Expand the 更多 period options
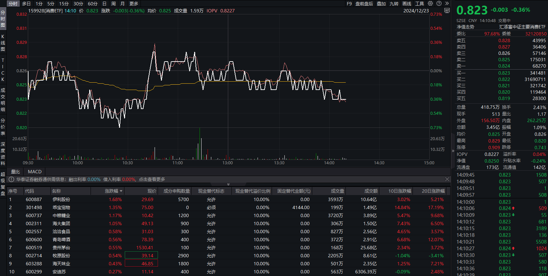Screen dimensions: 548x276 click(x=134, y=4)
